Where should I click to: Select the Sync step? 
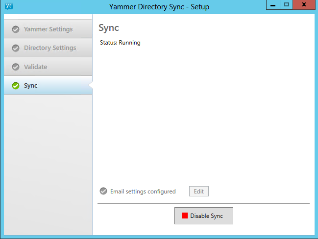coord(48,85)
